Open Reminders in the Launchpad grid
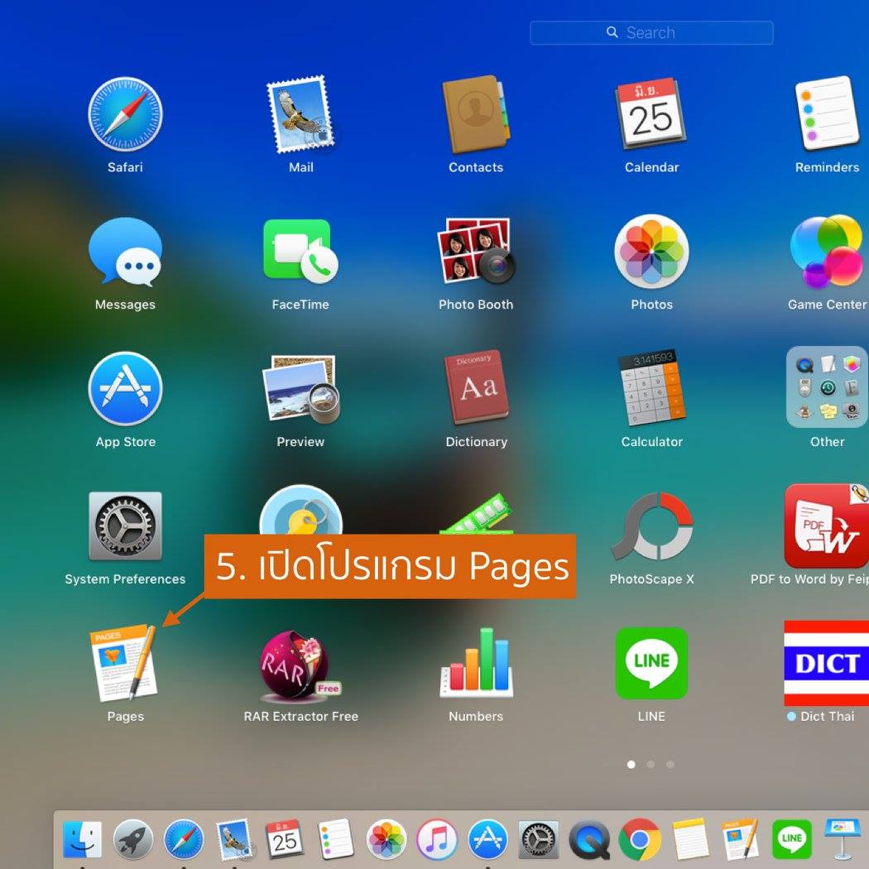Screen dimensions: 869x869 click(827, 114)
